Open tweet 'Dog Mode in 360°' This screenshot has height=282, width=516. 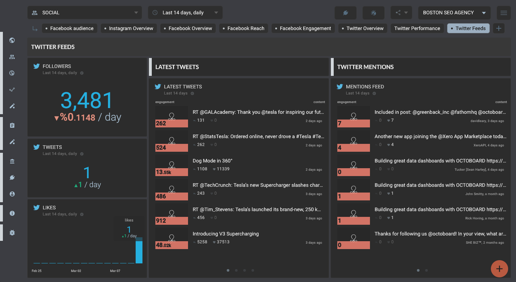pyautogui.click(x=212, y=161)
